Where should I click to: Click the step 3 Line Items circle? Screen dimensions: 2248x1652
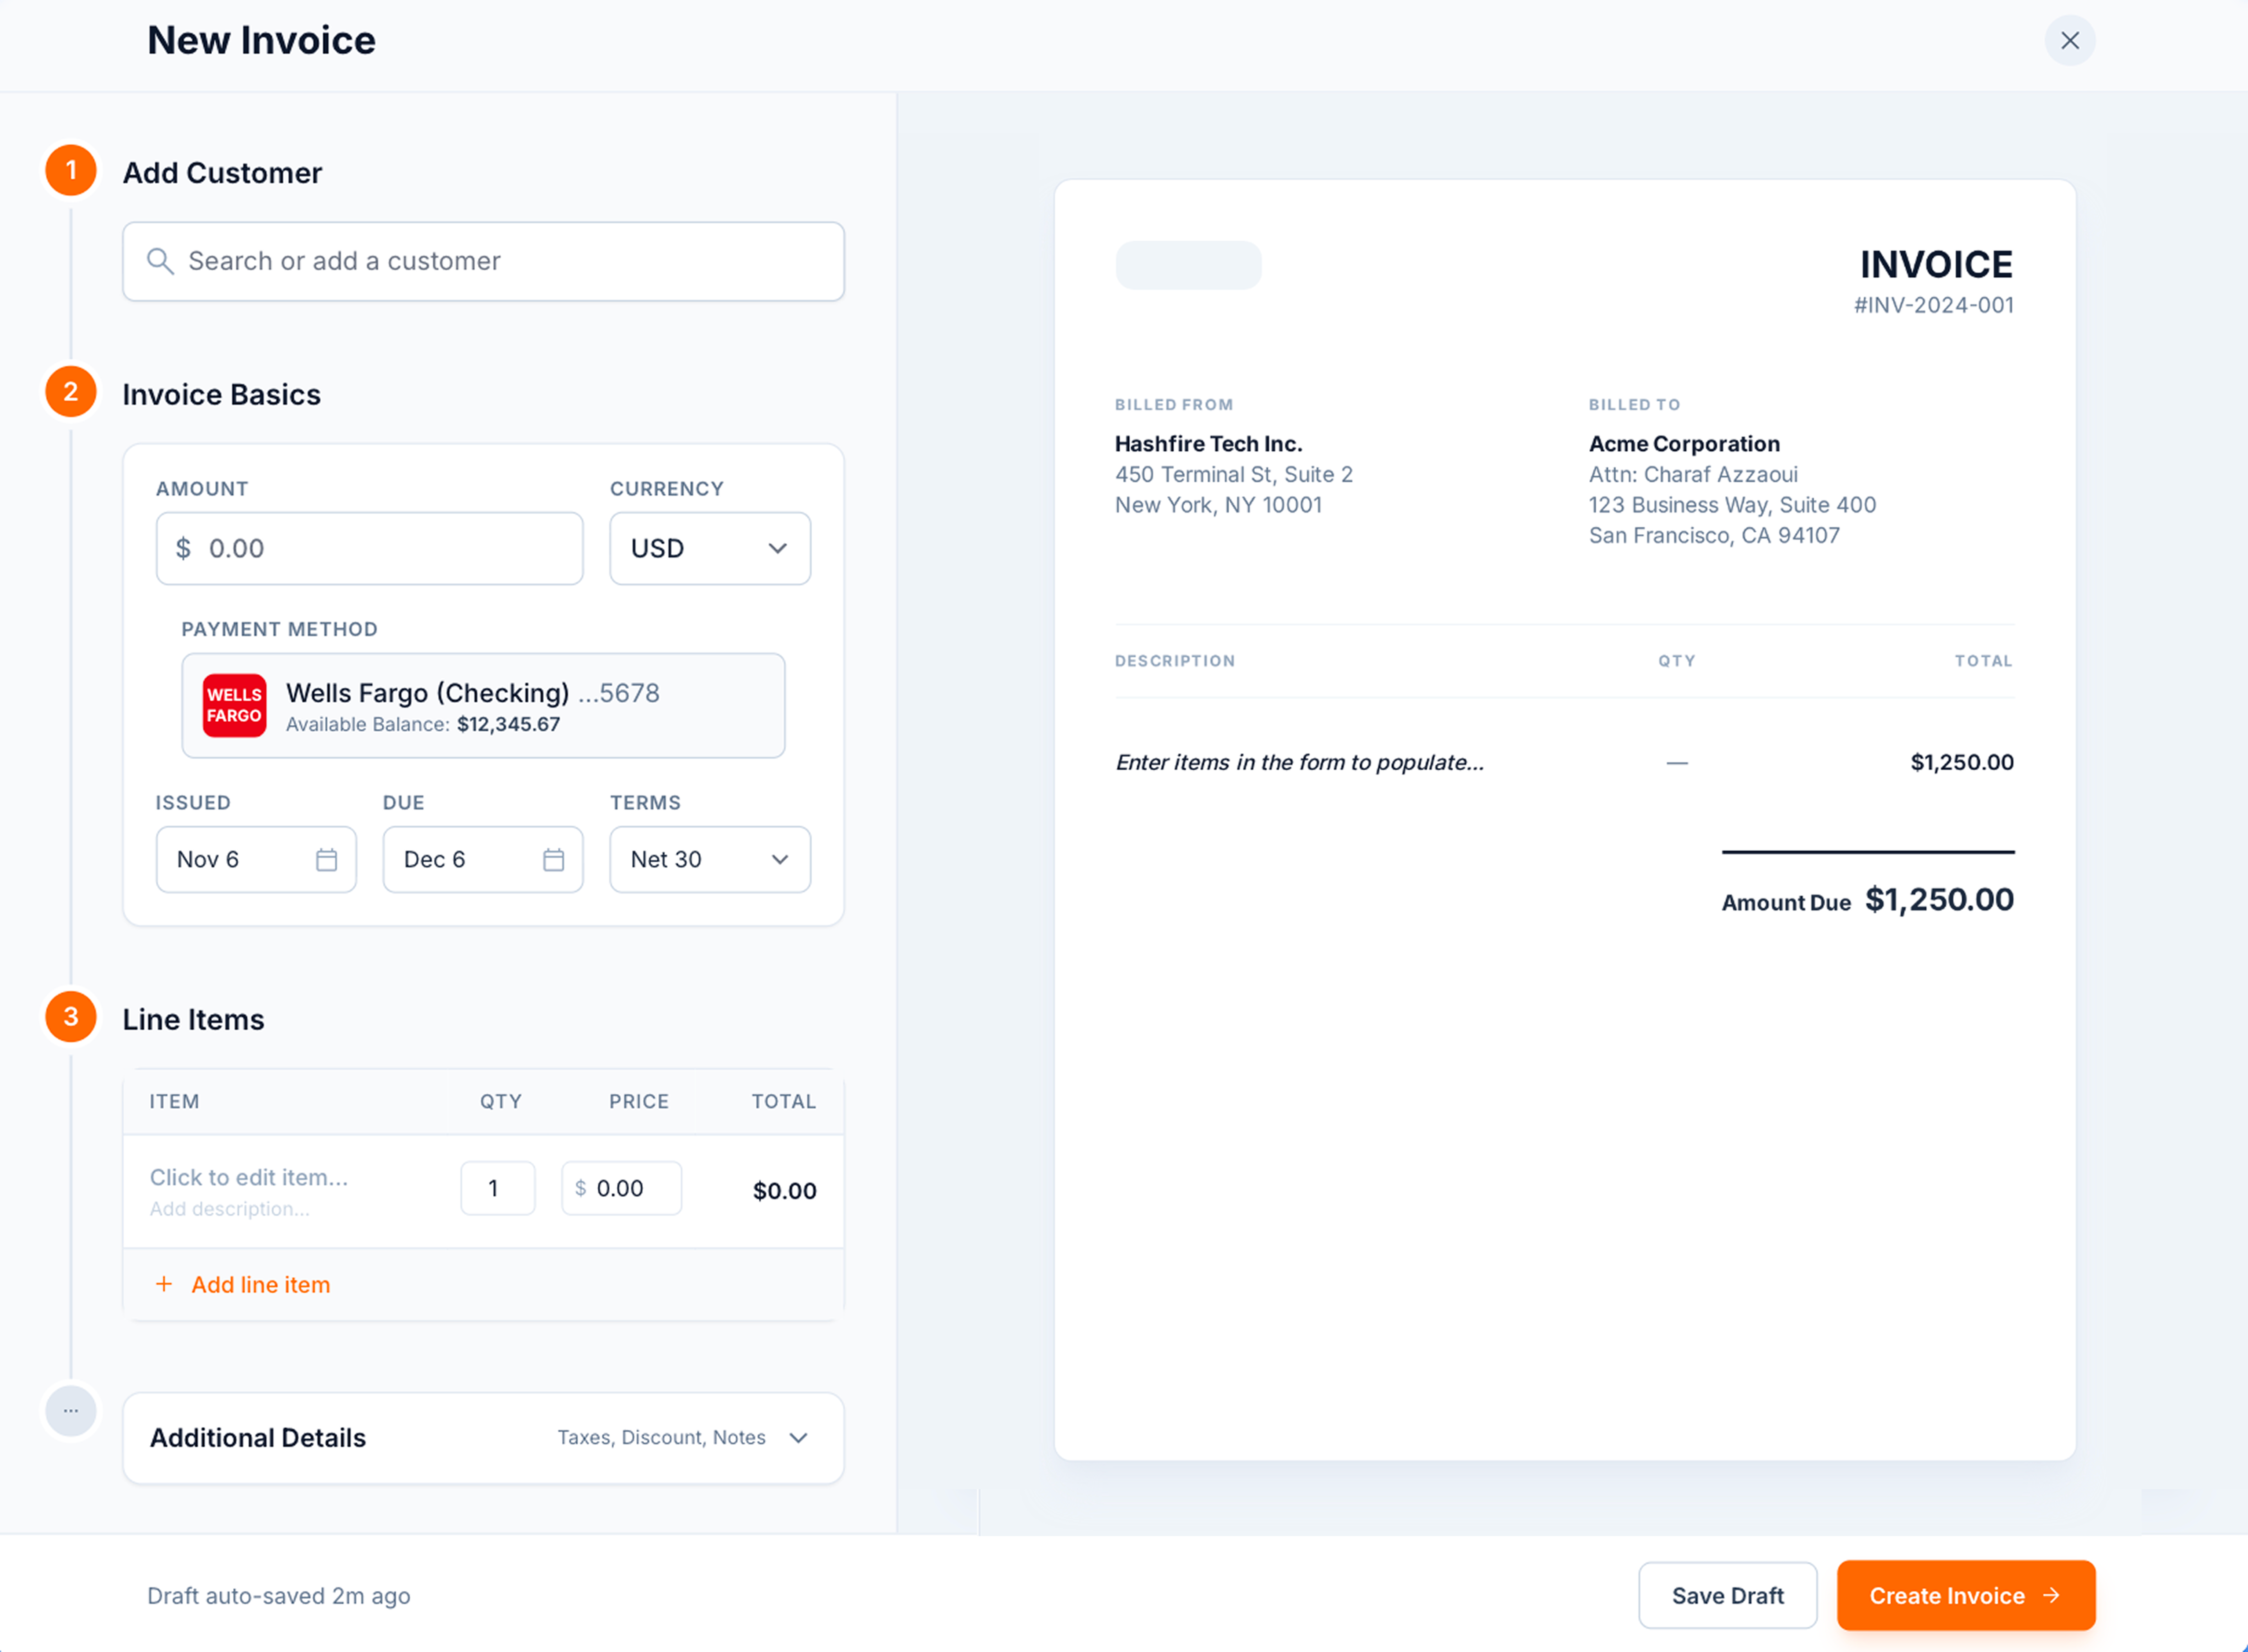point(71,1017)
